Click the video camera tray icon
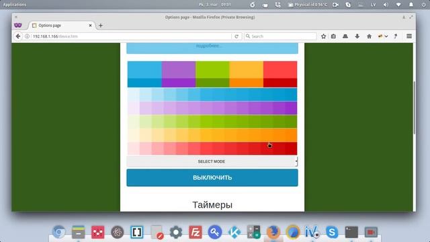The width and height of the screenshot is (430, 242). (335, 5)
